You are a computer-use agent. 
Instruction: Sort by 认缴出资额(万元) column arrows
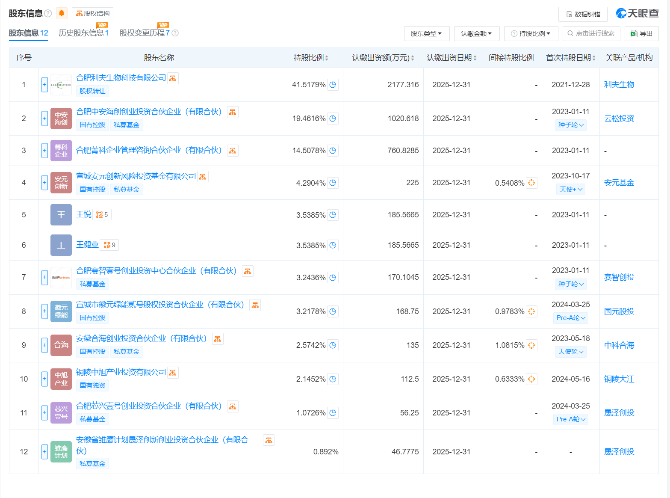pos(413,58)
